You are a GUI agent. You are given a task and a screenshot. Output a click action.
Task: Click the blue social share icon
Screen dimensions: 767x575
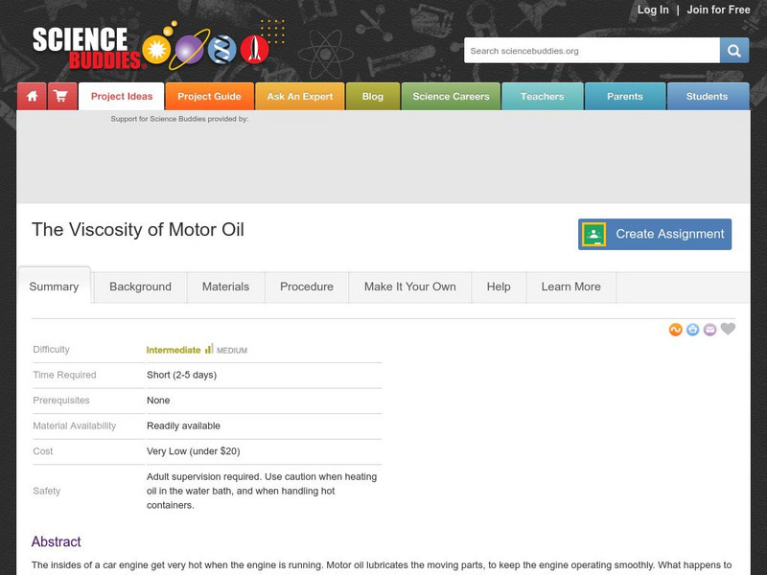click(692, 328)
